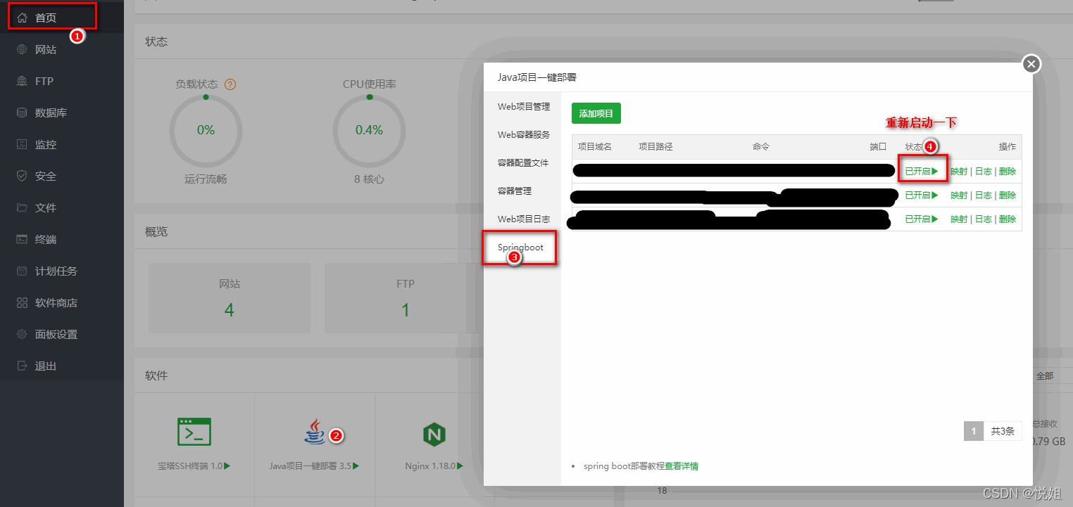Screen dimensions: 1073x507
Task: Click the database icon for 数据库
Action: [22, 113]
